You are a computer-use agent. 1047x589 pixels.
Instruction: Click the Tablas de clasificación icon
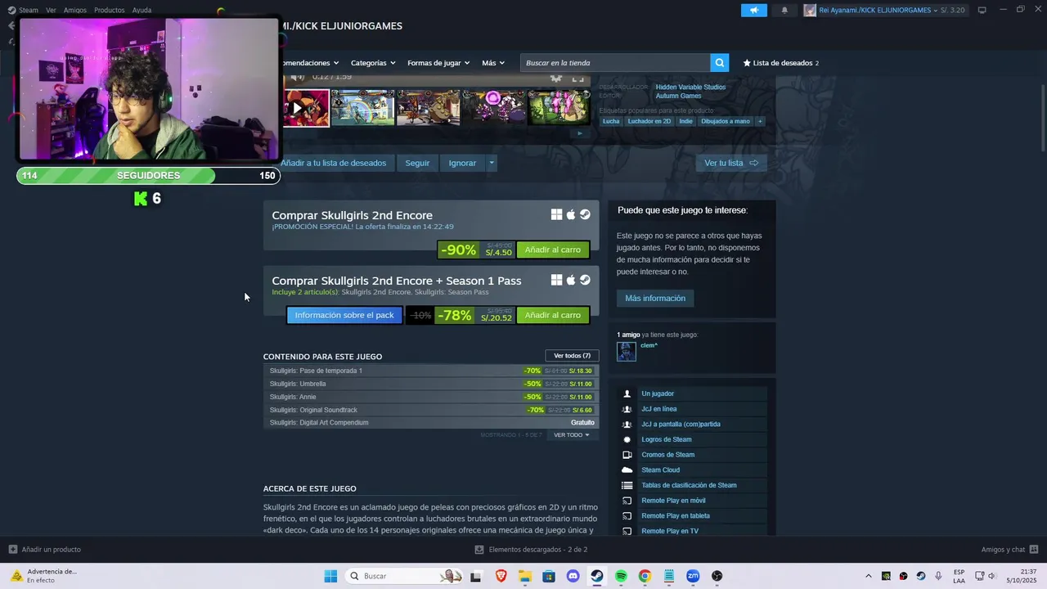(x=627, y=485)
